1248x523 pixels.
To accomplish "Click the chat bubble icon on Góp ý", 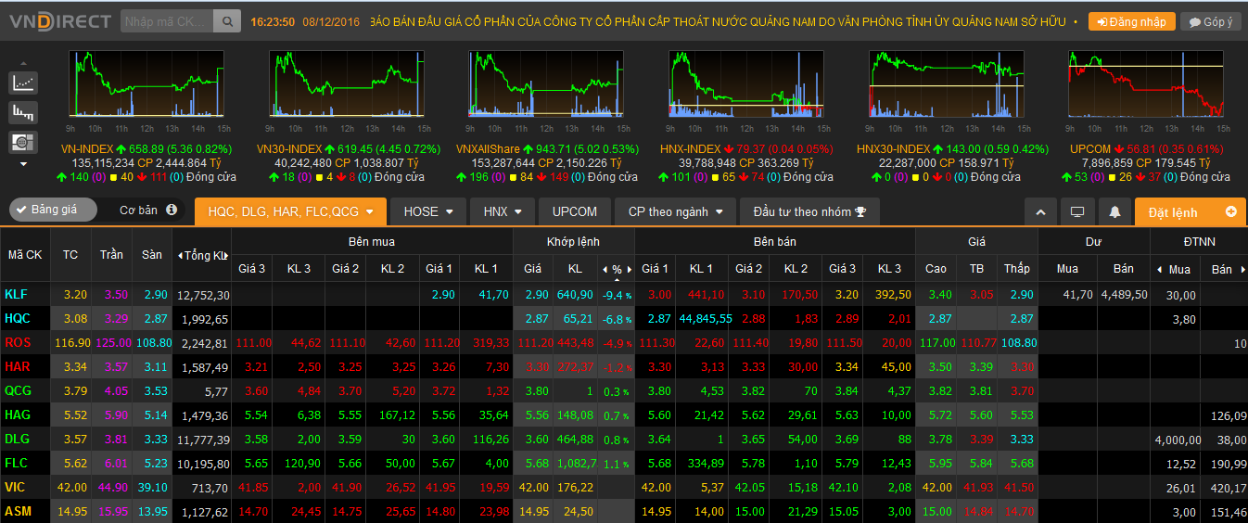I will click(x=1195, y=22).
